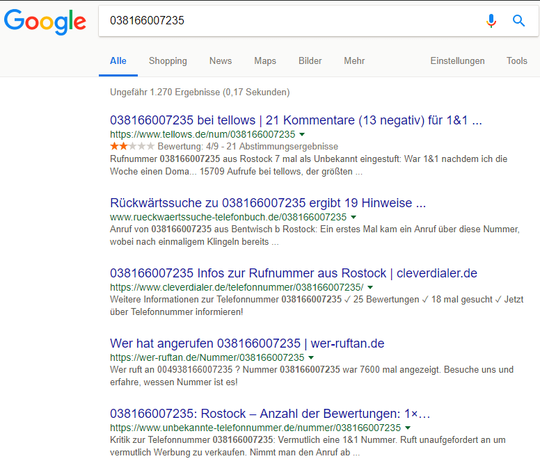Open the wer-ruftan.de result title link
The height and width of the screenshot is (461, 540).
pyautogui.click(x=247, y=343)
